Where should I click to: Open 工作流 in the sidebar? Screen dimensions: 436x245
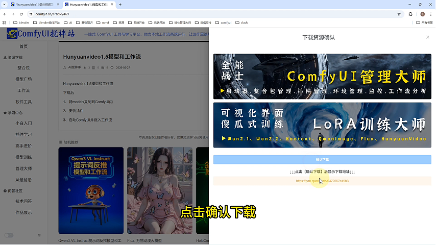pyautogui.click(x=23, y=91)
